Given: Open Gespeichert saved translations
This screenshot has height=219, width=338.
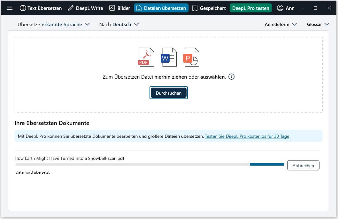Looking at the screenshot, I should pyautogui.click(x=209, y=8).
